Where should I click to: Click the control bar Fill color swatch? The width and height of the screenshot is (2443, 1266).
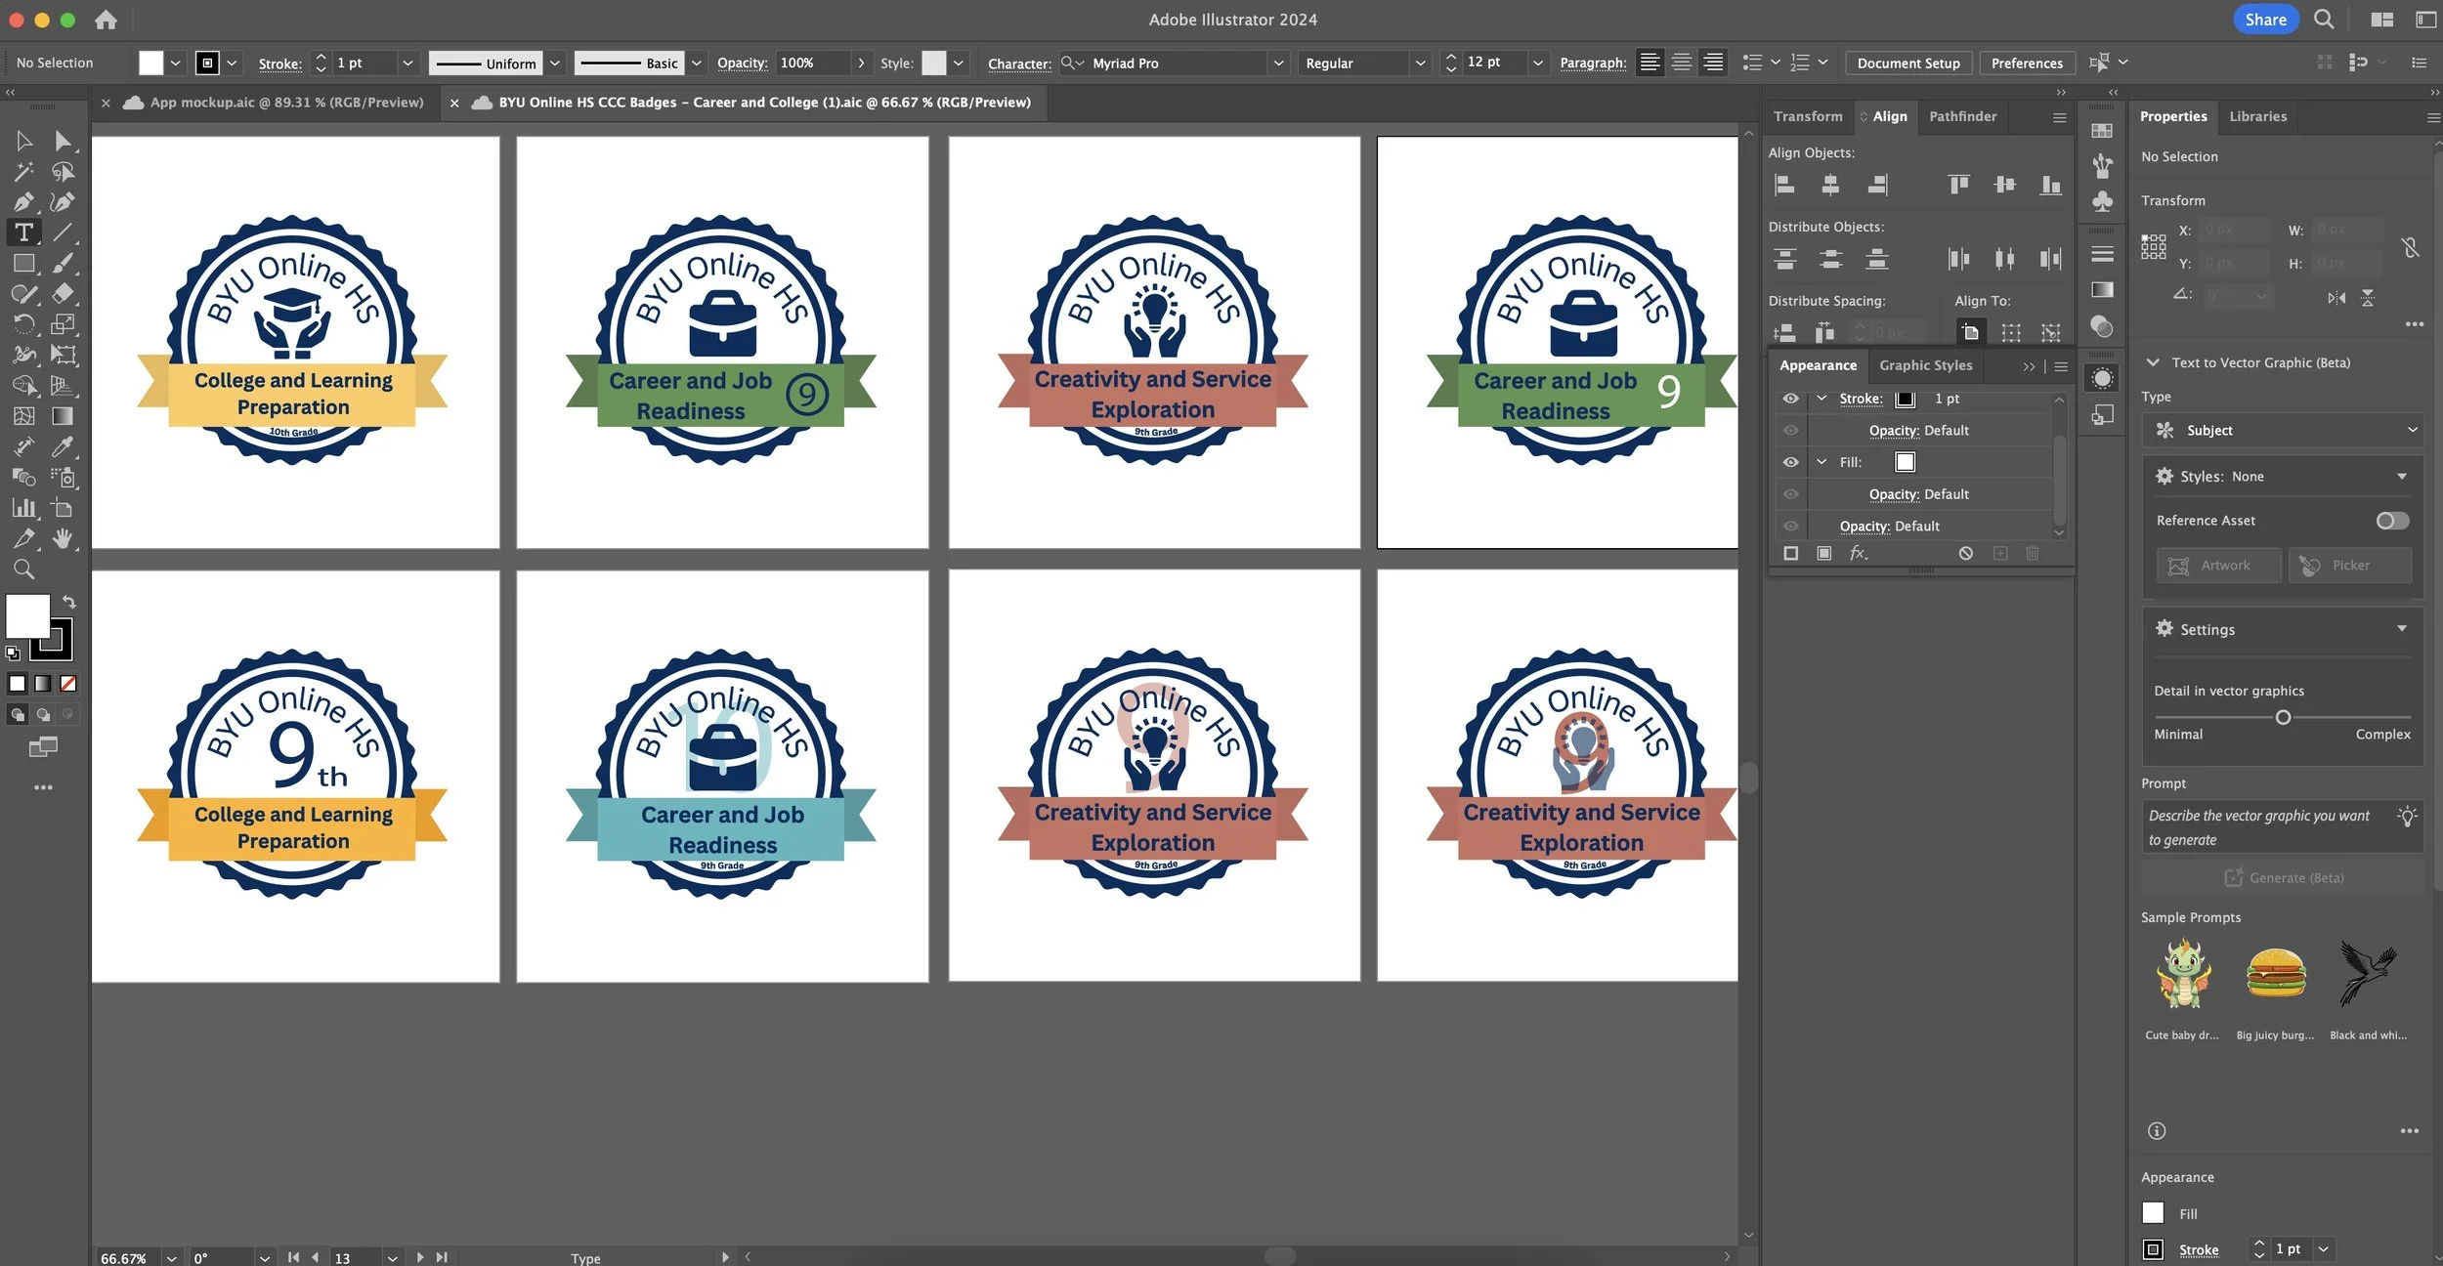[x=150, y=63]
